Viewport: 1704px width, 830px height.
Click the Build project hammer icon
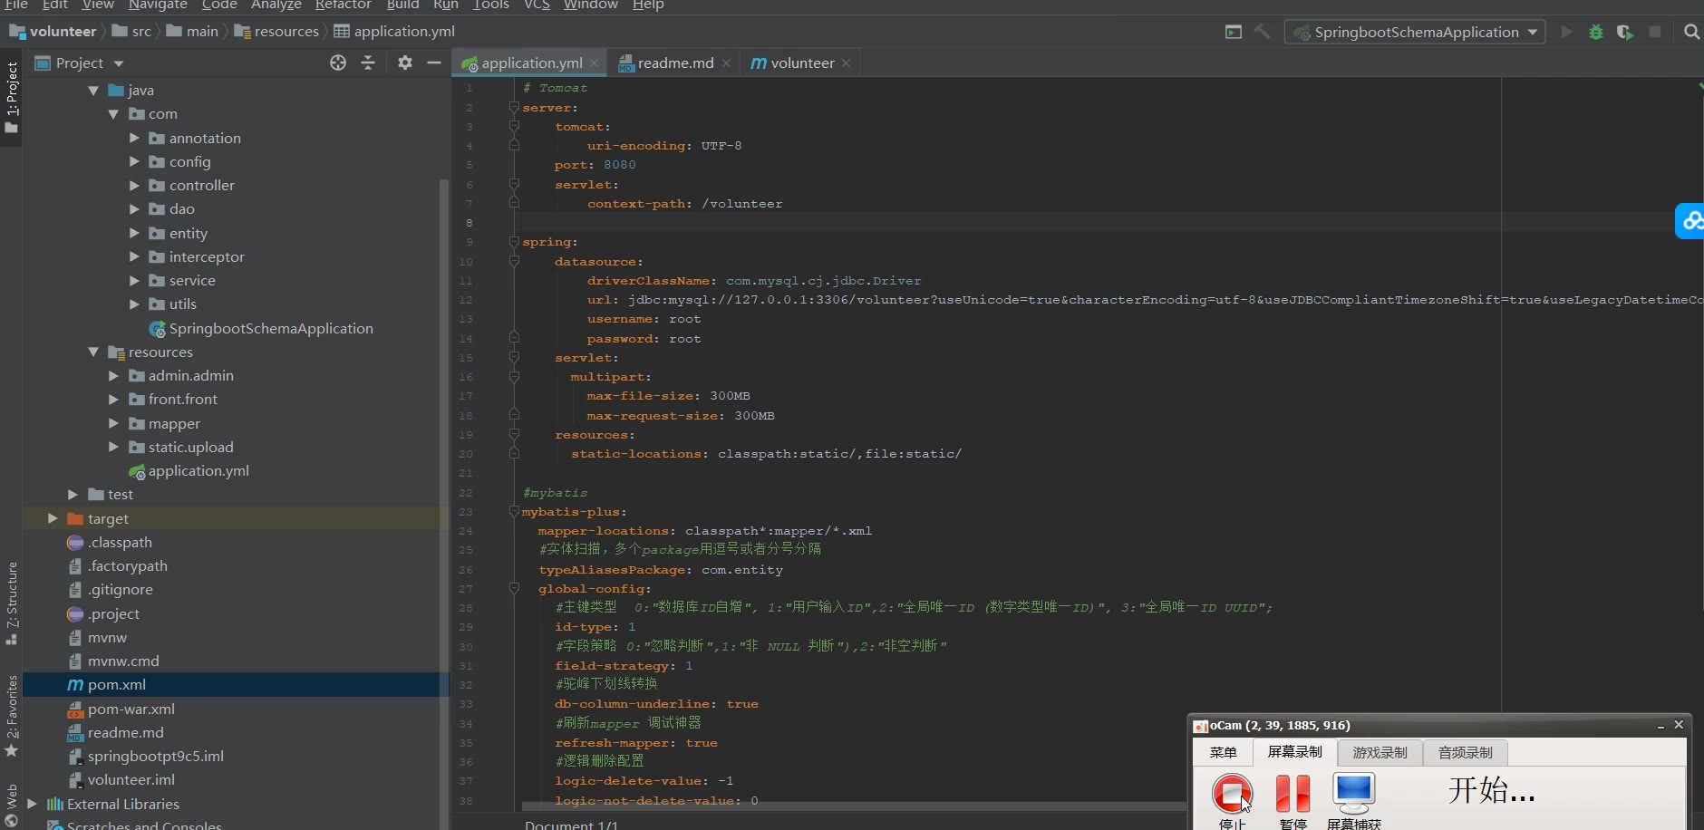pyautogui.click(x=1262, y=32)
